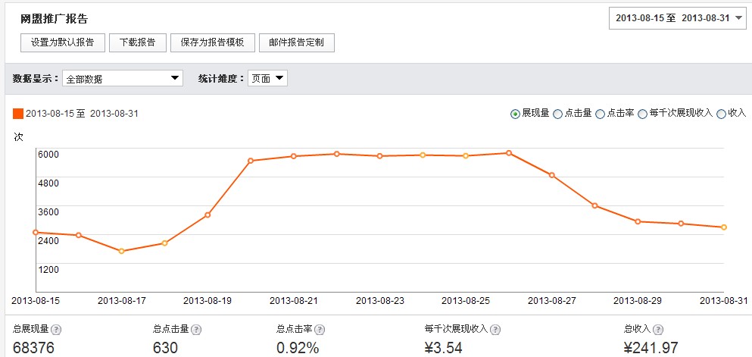
Task: Click help icon beside 总点击量
Action: pos(197,330)
